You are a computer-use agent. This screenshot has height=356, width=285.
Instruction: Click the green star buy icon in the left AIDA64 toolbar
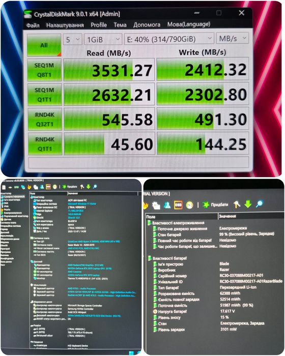(x=64, y=187)
